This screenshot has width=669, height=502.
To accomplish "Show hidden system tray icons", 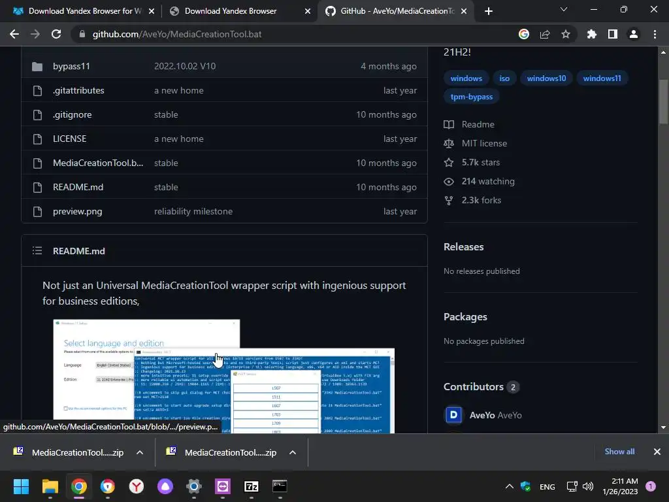I will click(509, 486).
